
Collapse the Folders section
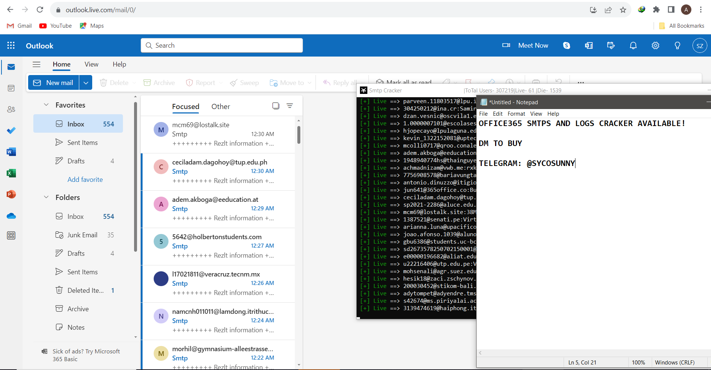tap(46, 197)
